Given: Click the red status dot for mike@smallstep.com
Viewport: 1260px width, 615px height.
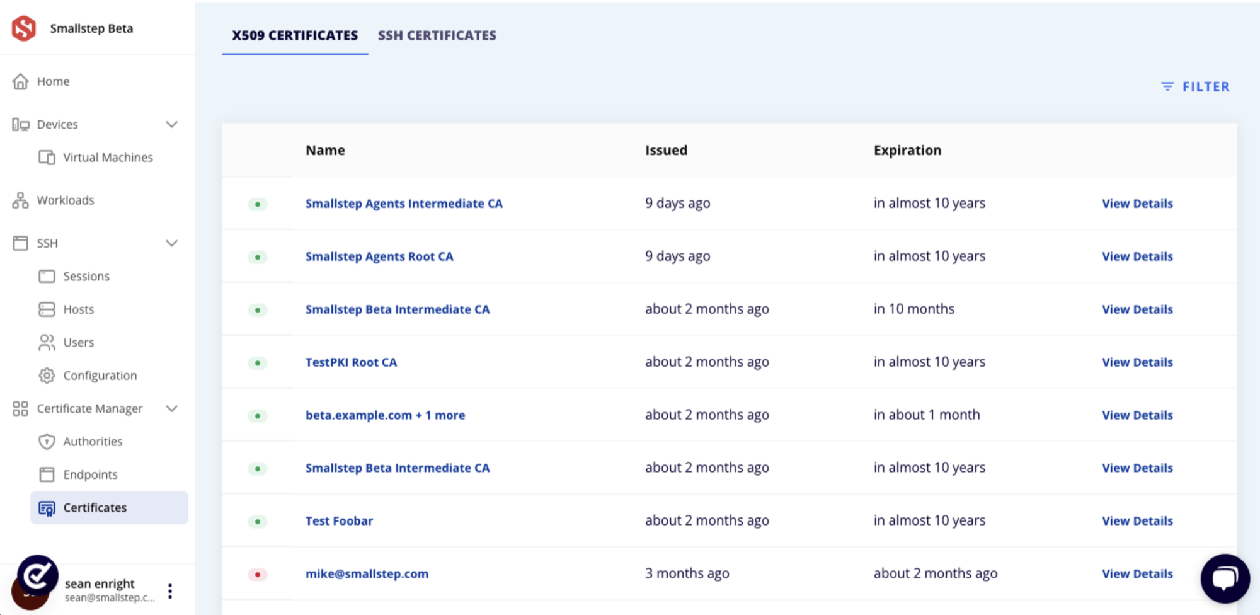Looking at the screenshot, I should point(258,575).
